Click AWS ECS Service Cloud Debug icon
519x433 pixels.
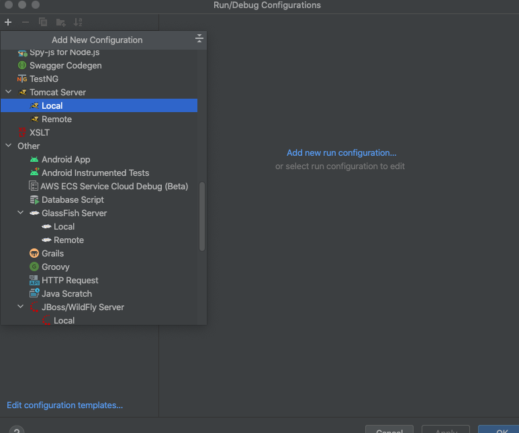[x=34, y=186]
